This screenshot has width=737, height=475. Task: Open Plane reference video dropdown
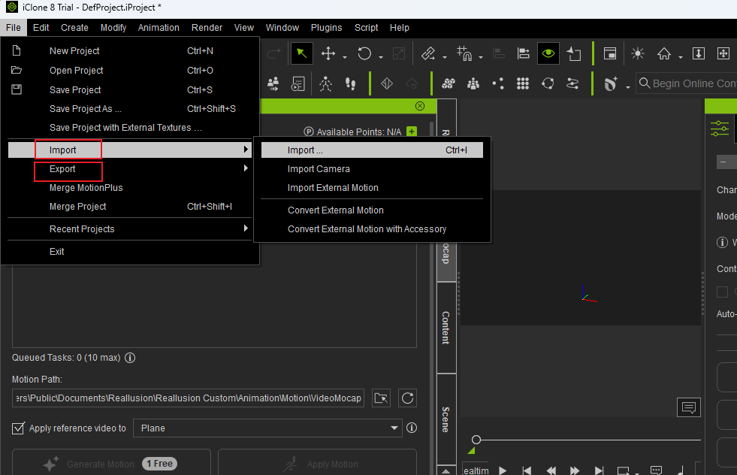(267, 428)
